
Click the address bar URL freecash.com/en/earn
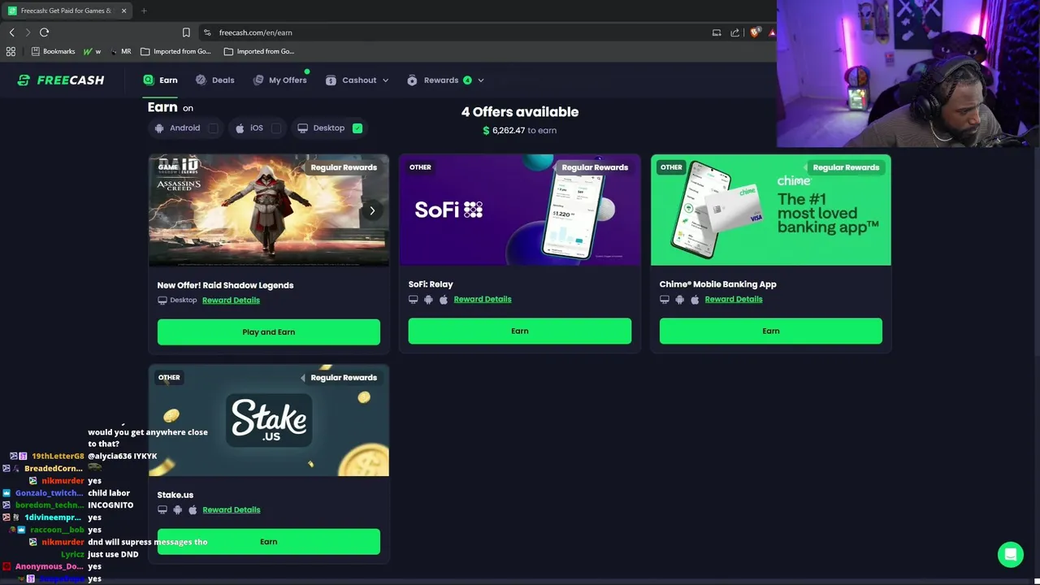[x=255, y=32]
